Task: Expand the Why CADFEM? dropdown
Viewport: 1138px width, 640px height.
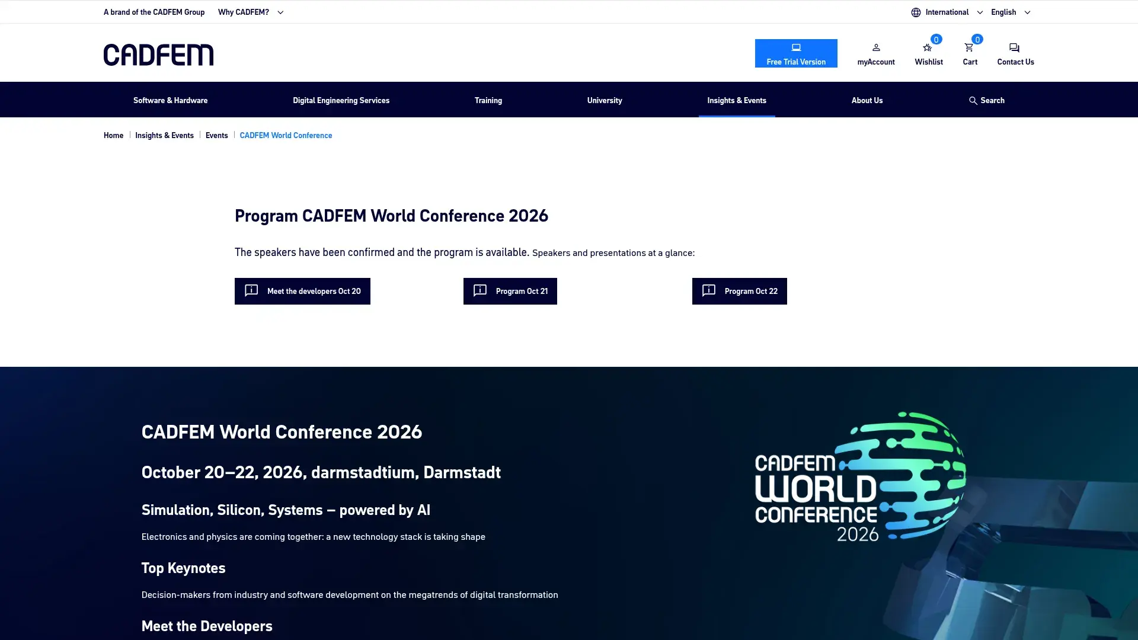Action: click(251, 12)
